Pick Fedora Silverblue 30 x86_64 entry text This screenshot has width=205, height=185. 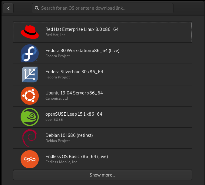click(74, 72)
